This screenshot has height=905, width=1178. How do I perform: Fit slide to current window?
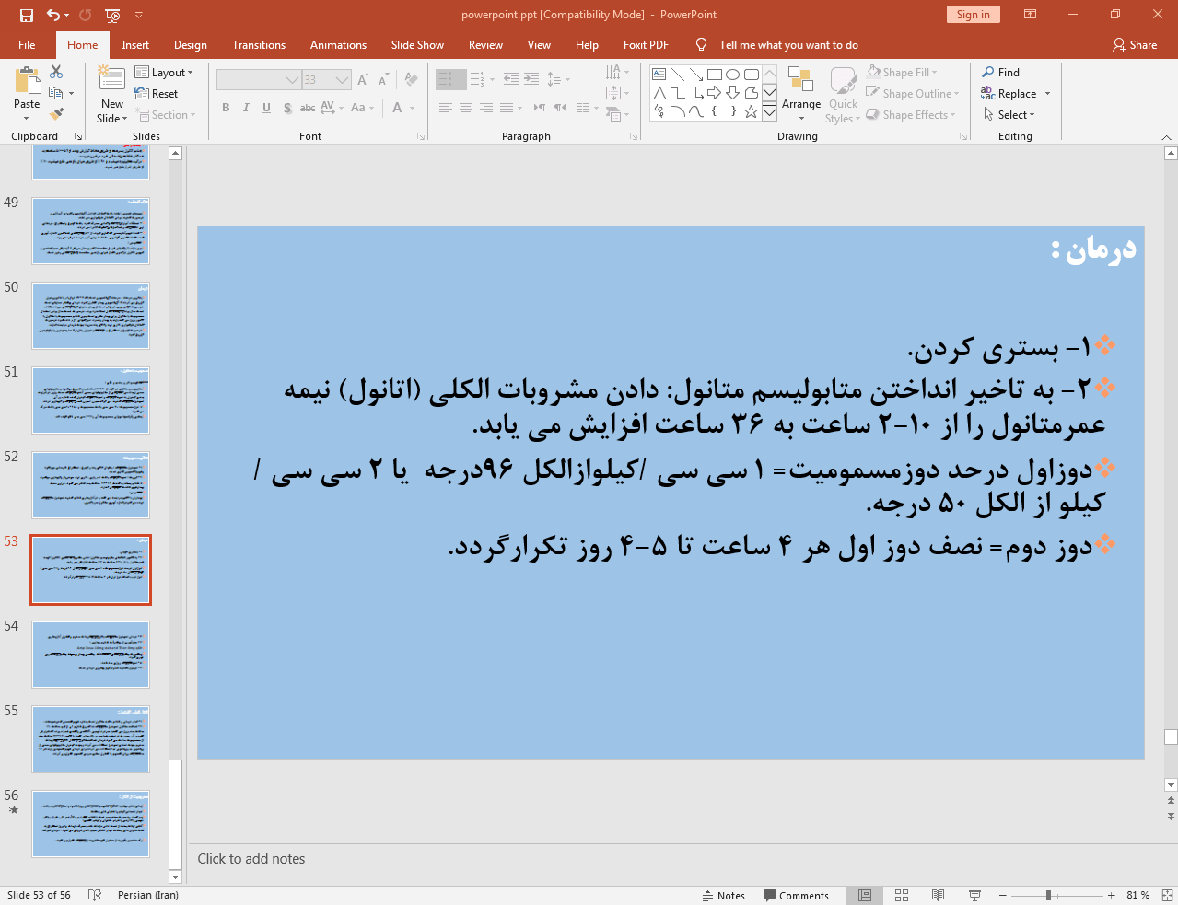1167,895
